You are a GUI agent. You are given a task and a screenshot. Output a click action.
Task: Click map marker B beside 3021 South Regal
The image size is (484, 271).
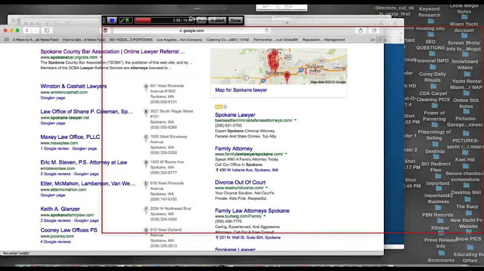[146, 113]
